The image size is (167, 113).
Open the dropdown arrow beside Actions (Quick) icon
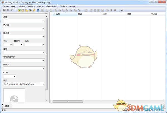(82, 10)
